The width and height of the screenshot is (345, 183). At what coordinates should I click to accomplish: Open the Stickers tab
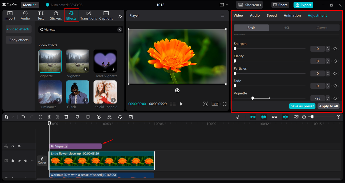point(56,16)
